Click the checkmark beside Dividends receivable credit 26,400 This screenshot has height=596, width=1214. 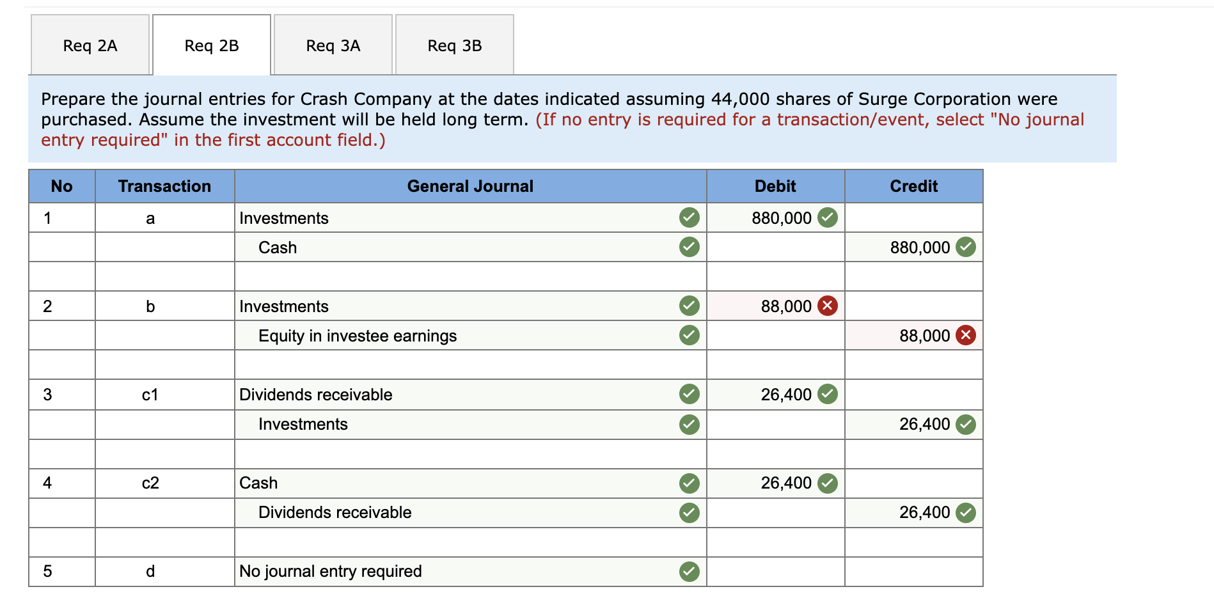point(966,512)
